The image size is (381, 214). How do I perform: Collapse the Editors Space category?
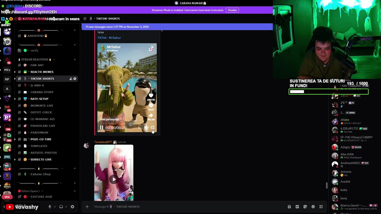pos(31,191)
